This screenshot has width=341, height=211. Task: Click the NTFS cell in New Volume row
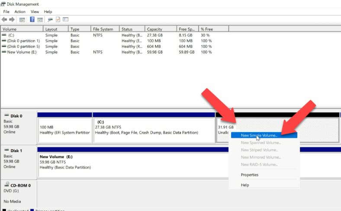click(98, 52)
